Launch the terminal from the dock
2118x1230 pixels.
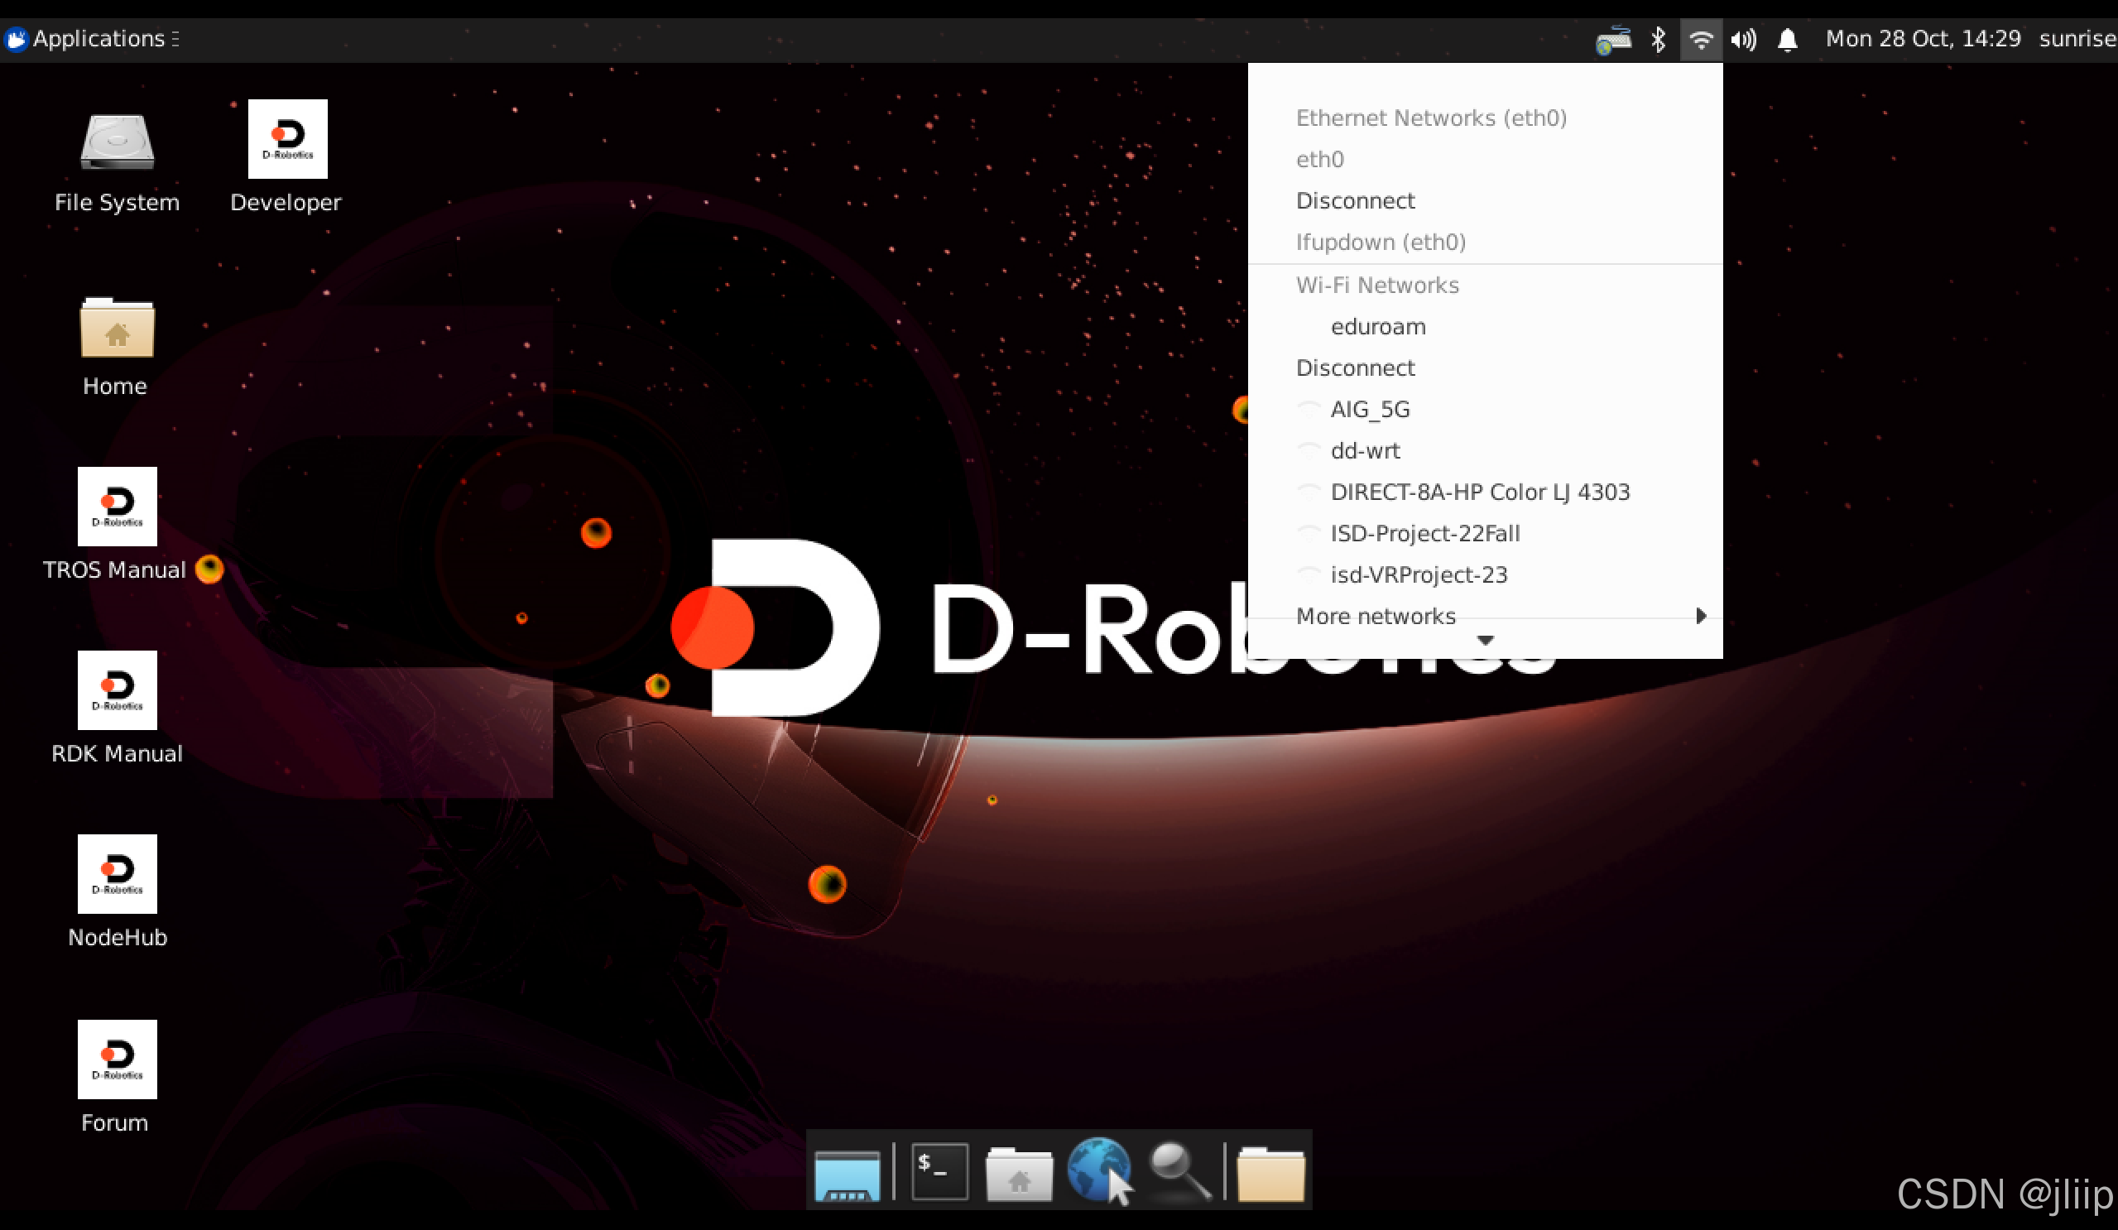[939, 1171]
